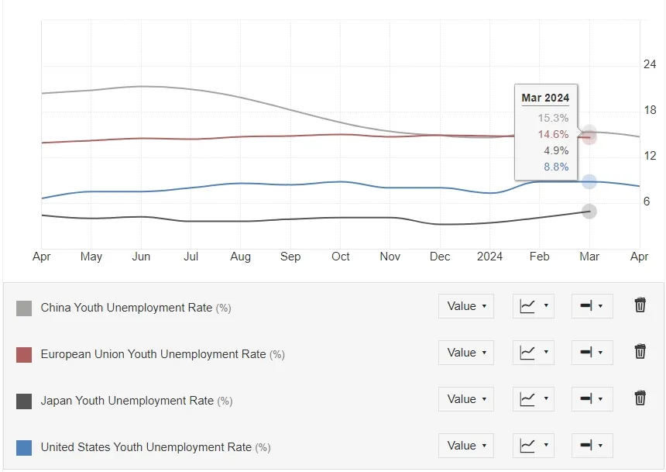The height and width of the screenshot is (472, 666).
Task: Expand Value dropdown for Japan series
Action: 466,399
